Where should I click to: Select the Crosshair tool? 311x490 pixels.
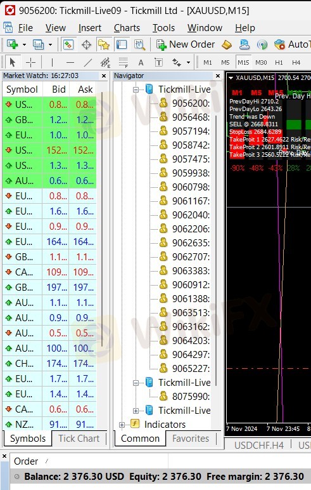click(x=30, y=62)
